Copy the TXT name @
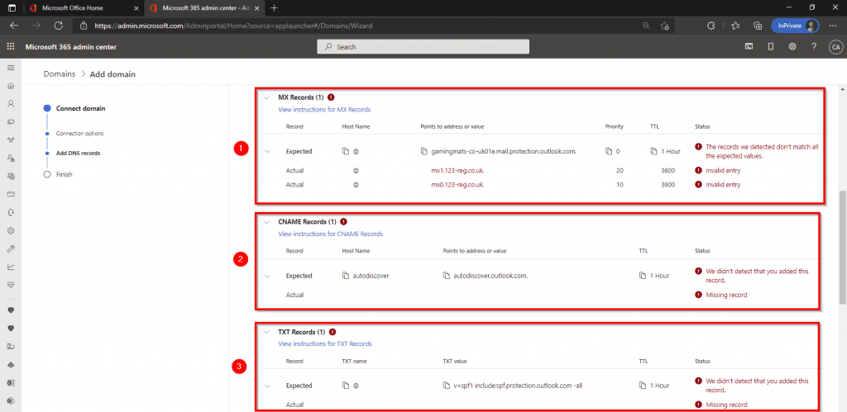This screenshot has height=412, width=847. [346, 386]
